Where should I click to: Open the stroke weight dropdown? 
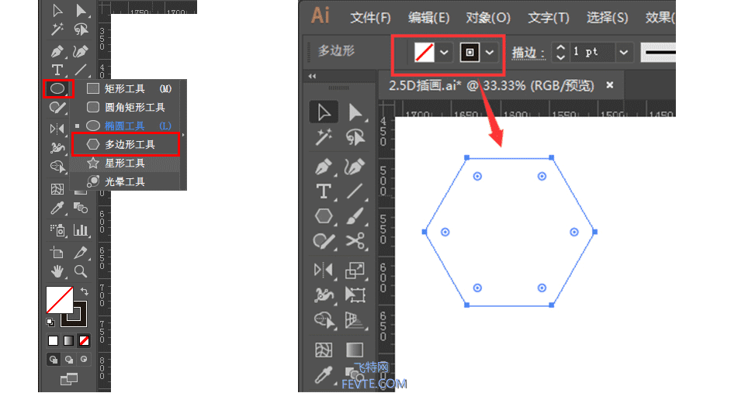[x=624, y=52]
